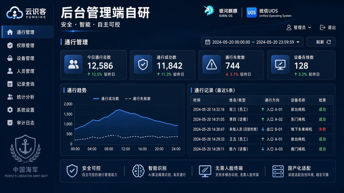Select 记录查询 from the sidebar
This screenshot has width=344, height=193.
tap(28, 84)
